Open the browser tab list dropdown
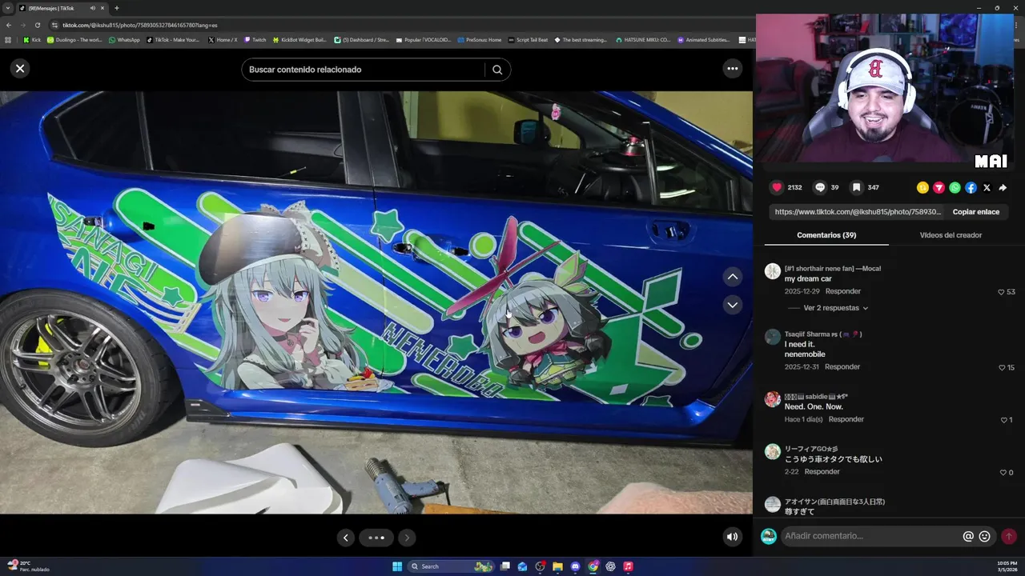 (7, 7)
